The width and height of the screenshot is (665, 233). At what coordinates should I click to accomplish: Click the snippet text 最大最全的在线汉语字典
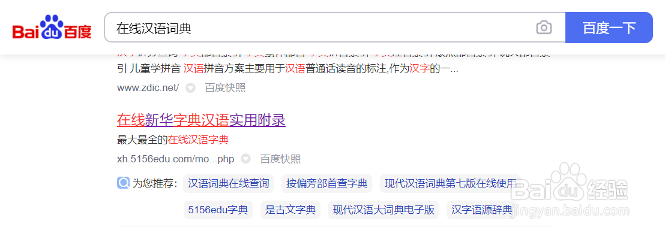point(173,139)
